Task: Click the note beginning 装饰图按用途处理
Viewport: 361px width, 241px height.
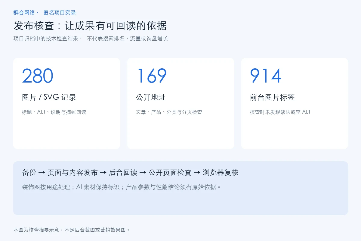Action: tap(122, 187)
